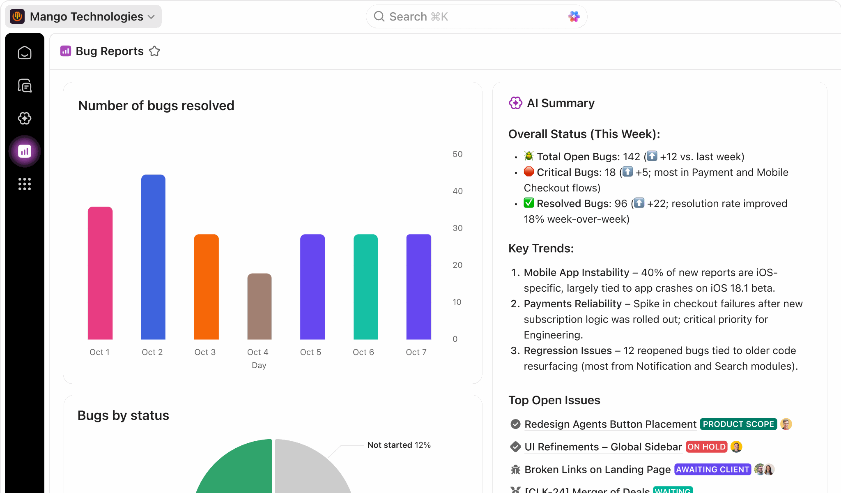
Task: Open the apps grid sidebar icon
Action: [25, 184]
